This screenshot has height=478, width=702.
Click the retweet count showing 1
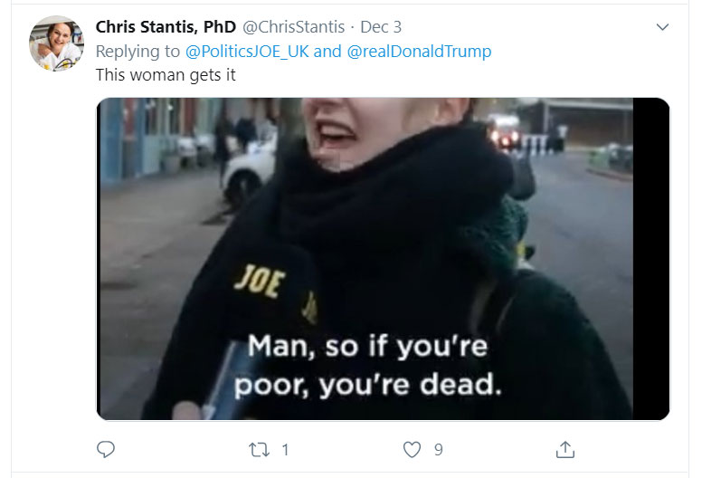pos(285,449)
